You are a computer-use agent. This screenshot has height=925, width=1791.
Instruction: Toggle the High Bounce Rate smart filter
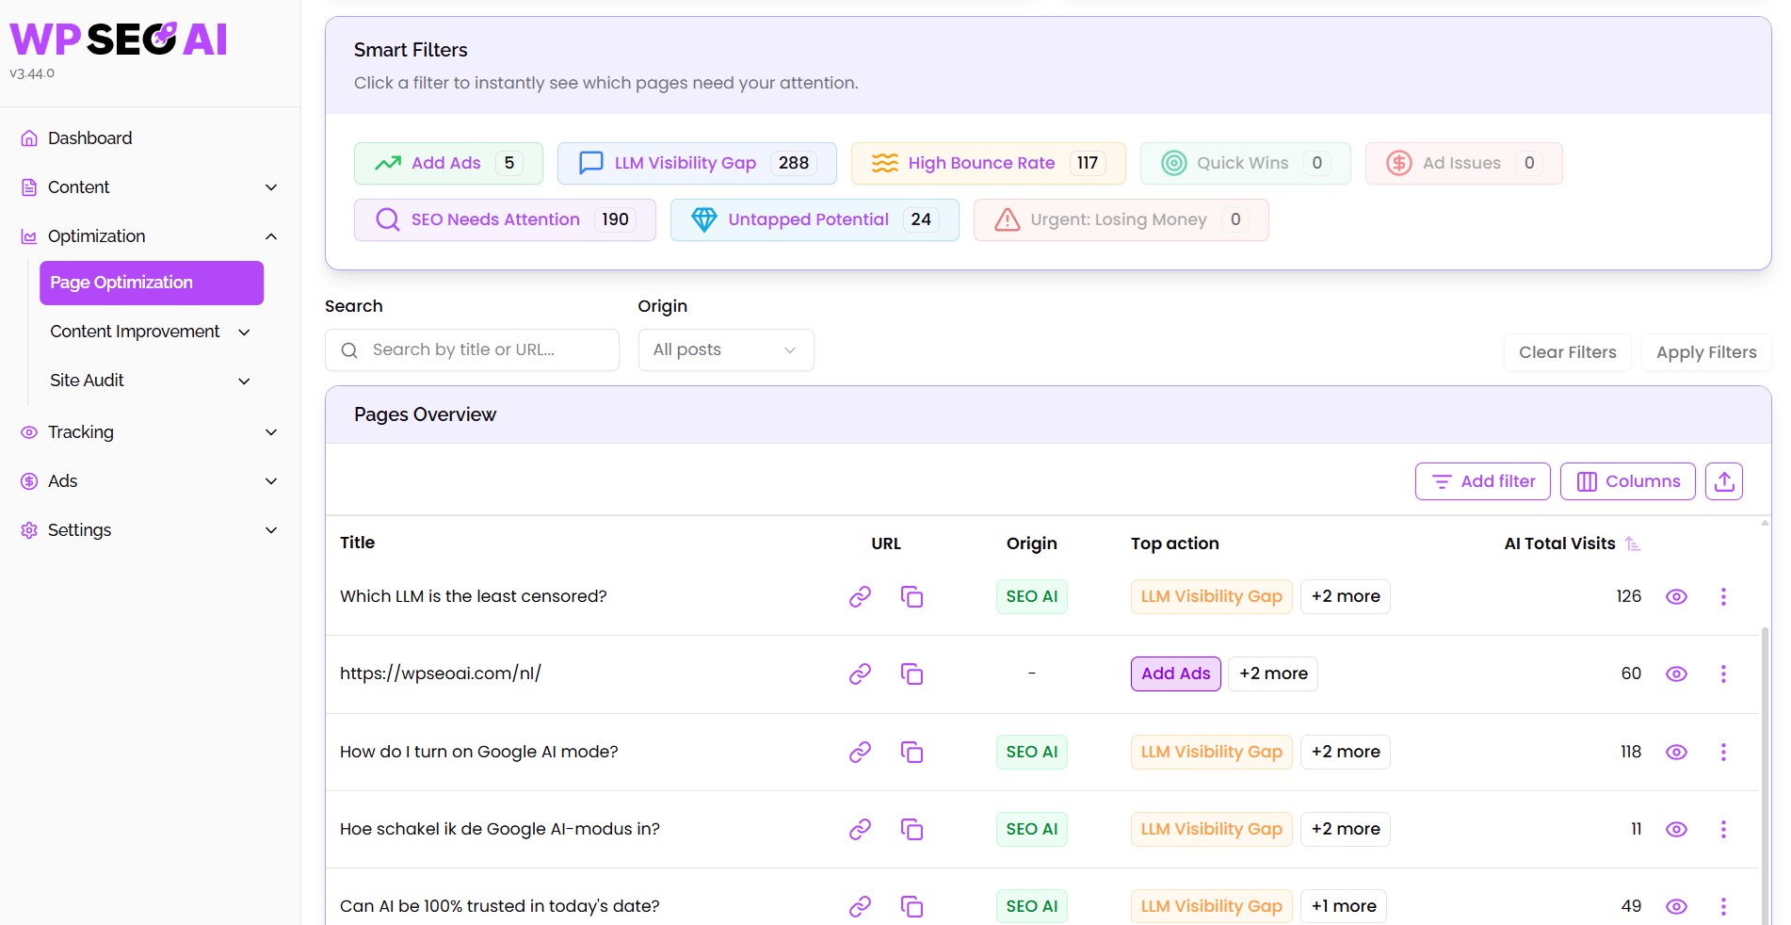[x=988, y=163]
